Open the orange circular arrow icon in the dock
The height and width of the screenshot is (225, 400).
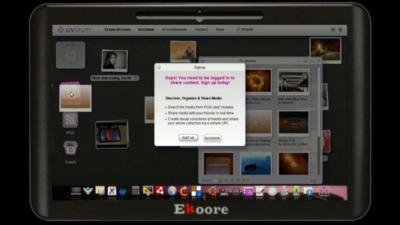[x=184, y=191]
